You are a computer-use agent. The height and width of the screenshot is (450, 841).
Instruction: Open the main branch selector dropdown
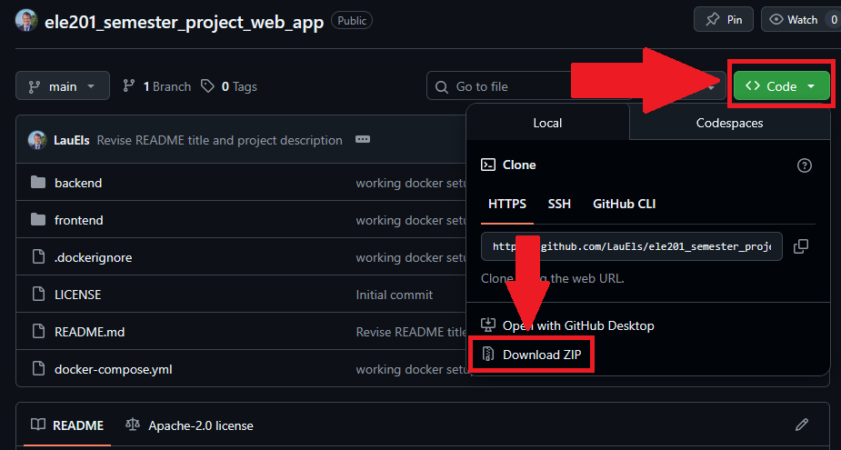pos(63,85)
